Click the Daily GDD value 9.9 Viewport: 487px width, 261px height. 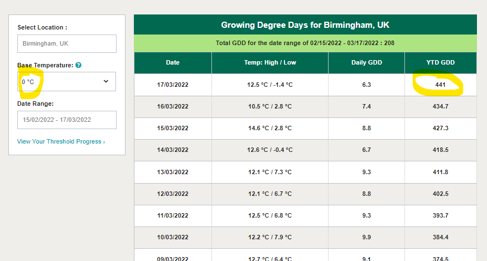coord(366,237)
